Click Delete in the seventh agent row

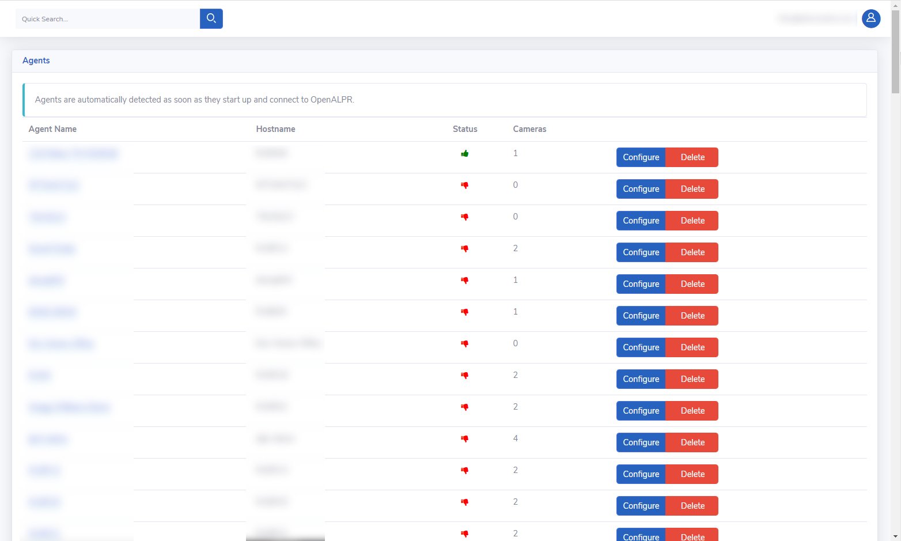[x=692, y=347]
